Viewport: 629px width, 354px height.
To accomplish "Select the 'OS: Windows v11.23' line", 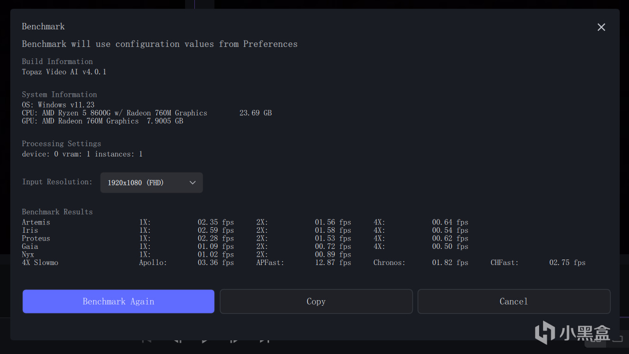I will point(58,105).
